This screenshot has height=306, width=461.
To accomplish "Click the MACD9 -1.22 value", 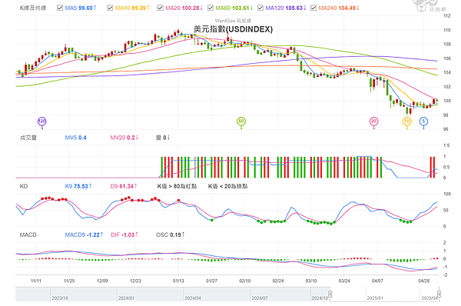I will click(84, 234).
